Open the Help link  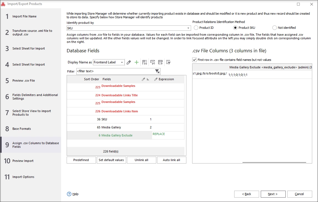point(75,194)
